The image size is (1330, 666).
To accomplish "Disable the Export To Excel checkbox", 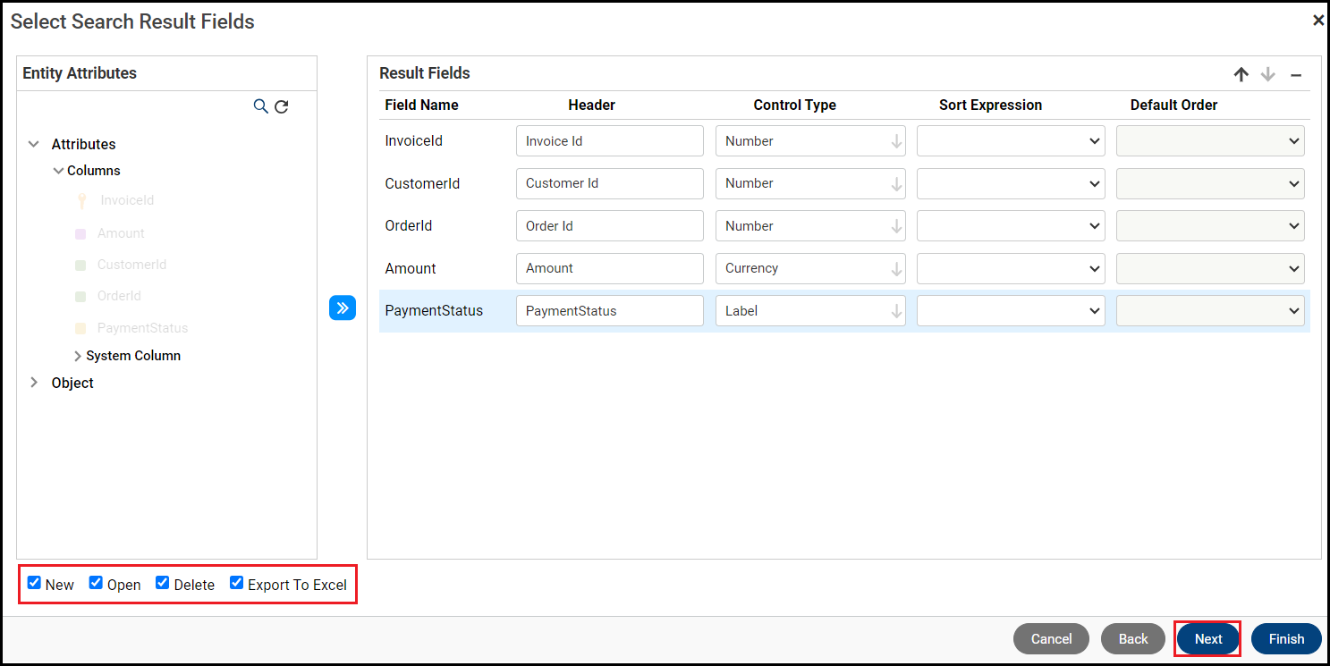I will coord(237,583).
